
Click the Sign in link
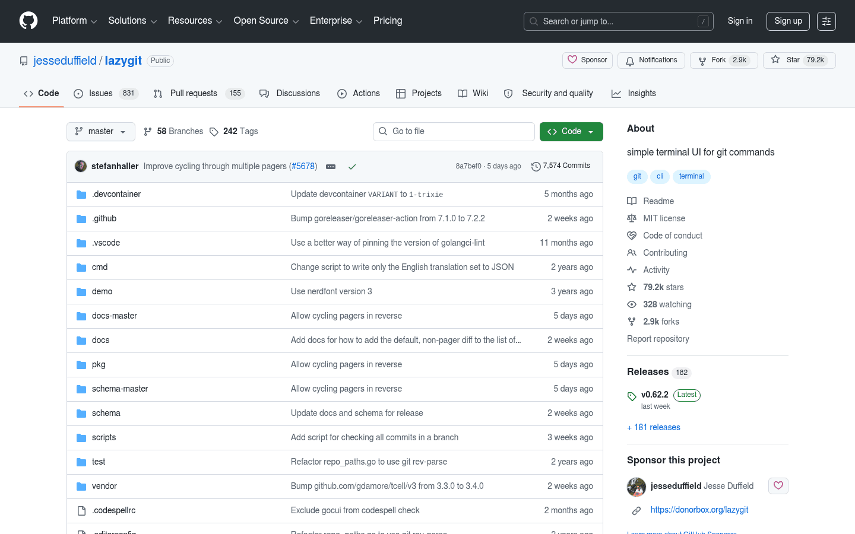[x=740, y=21]
